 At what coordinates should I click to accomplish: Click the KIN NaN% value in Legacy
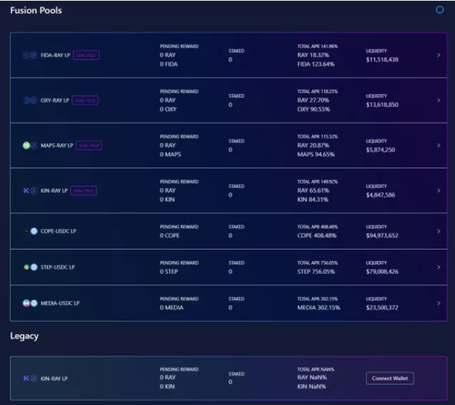tap(311, 386)
